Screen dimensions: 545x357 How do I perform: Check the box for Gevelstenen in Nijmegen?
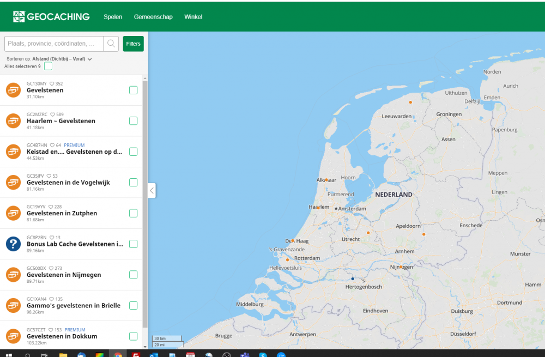click(133, 275)
